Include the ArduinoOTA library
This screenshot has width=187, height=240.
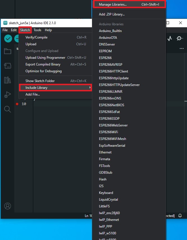(x=129, y=37)
